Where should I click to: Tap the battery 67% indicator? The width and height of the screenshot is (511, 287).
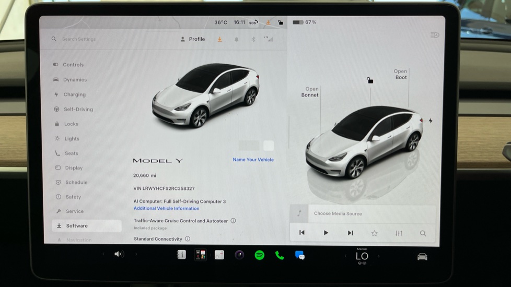305,22
